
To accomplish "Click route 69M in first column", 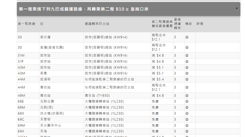I will coord(21,125).
